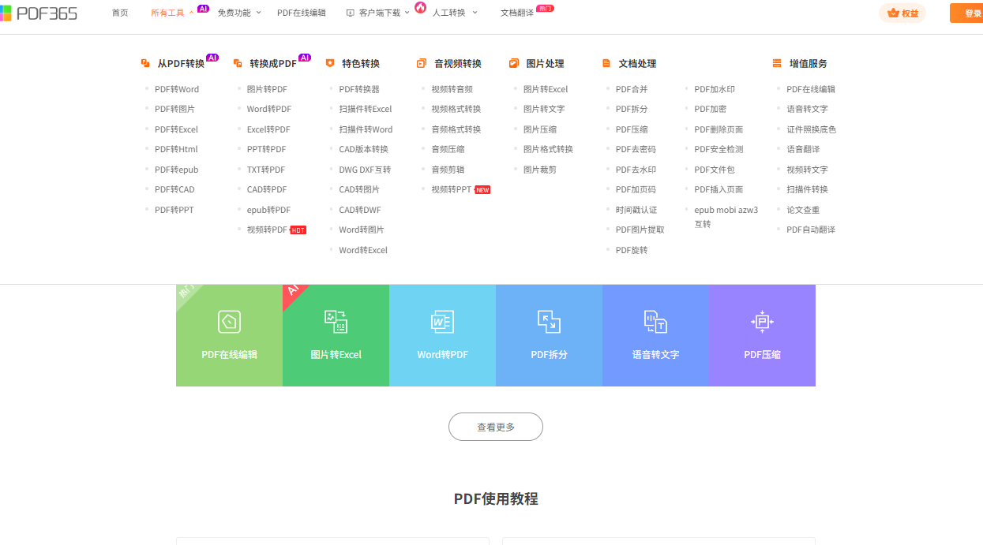
Task: Click the 音视频转换 category icon
Action: [422, 63]
